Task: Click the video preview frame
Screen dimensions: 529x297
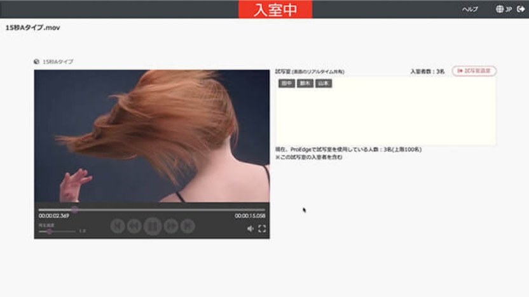Action: [x=152, y=136]
